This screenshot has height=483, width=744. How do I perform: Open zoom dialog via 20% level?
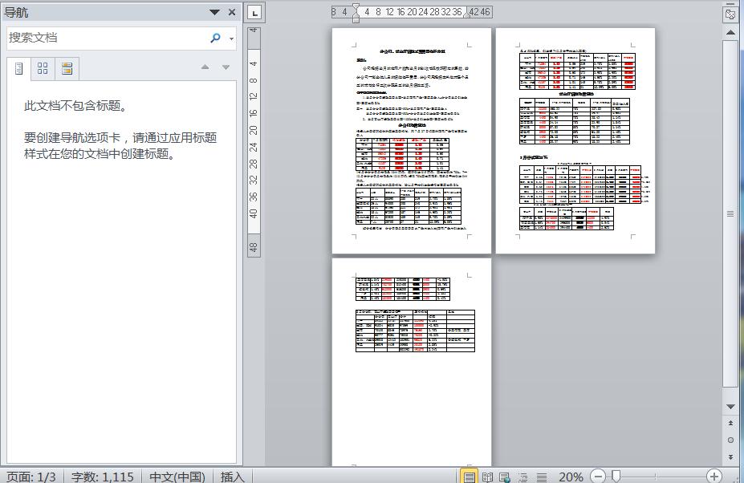(x=571, y=477)
